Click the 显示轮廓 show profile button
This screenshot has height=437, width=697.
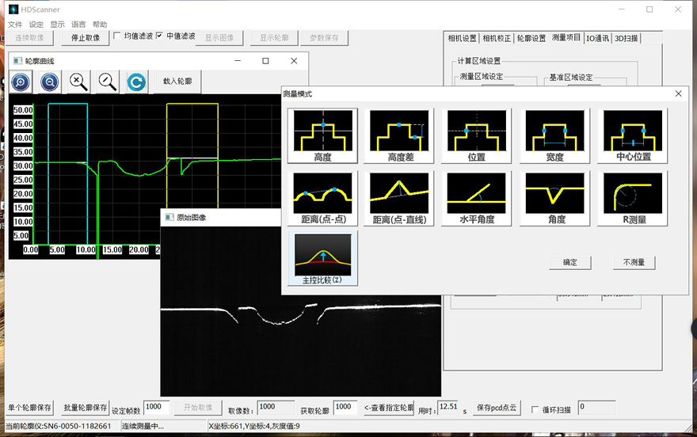[x=274, y=38]
